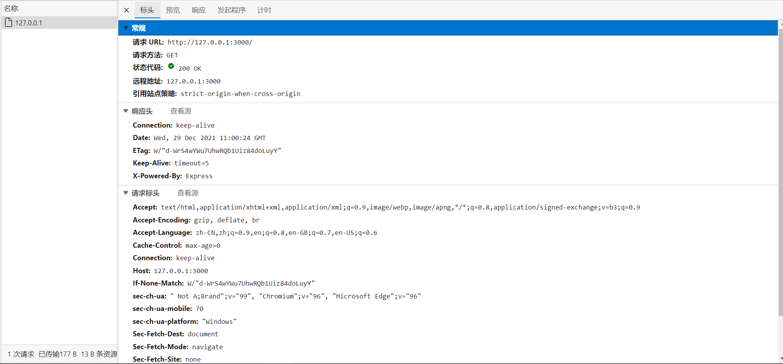Open the 发起程序 tab

coord(231,10)
